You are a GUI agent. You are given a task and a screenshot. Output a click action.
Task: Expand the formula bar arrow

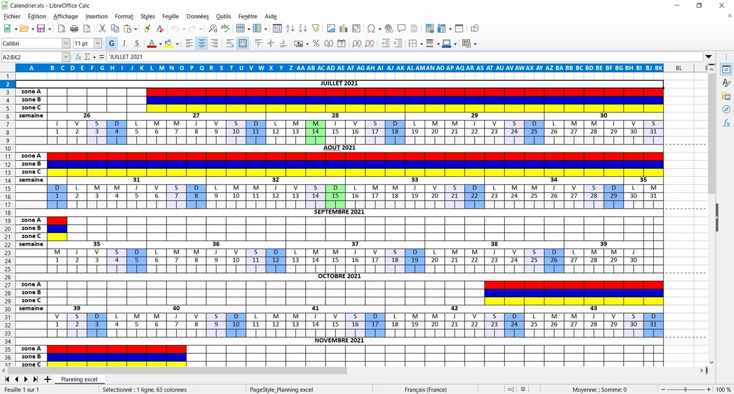[709, 57]
